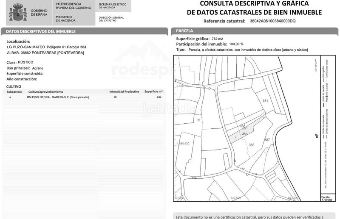Select the address line "LG PUZO-SAN MATEO Polígono 61 Parcela 384"

click(47, 47)
